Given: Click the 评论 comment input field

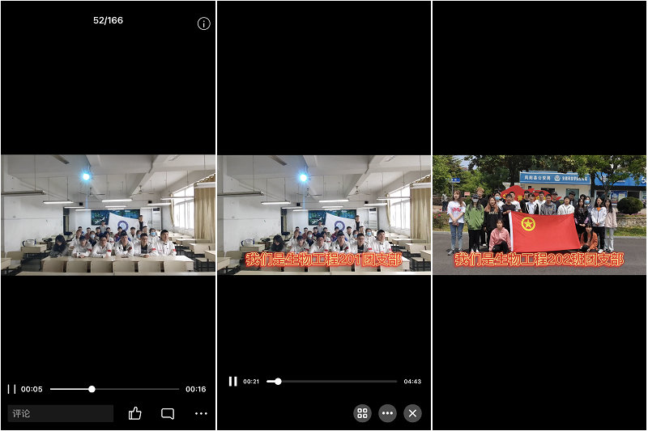Looking at the screenshot, I should pos(62,413).
